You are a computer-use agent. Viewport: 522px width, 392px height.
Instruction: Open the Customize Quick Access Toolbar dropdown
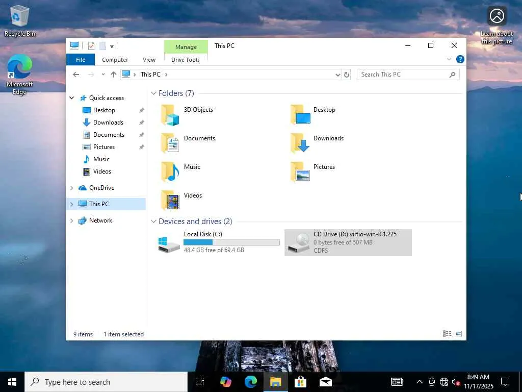pyautogui.click(x=112, y=46)
